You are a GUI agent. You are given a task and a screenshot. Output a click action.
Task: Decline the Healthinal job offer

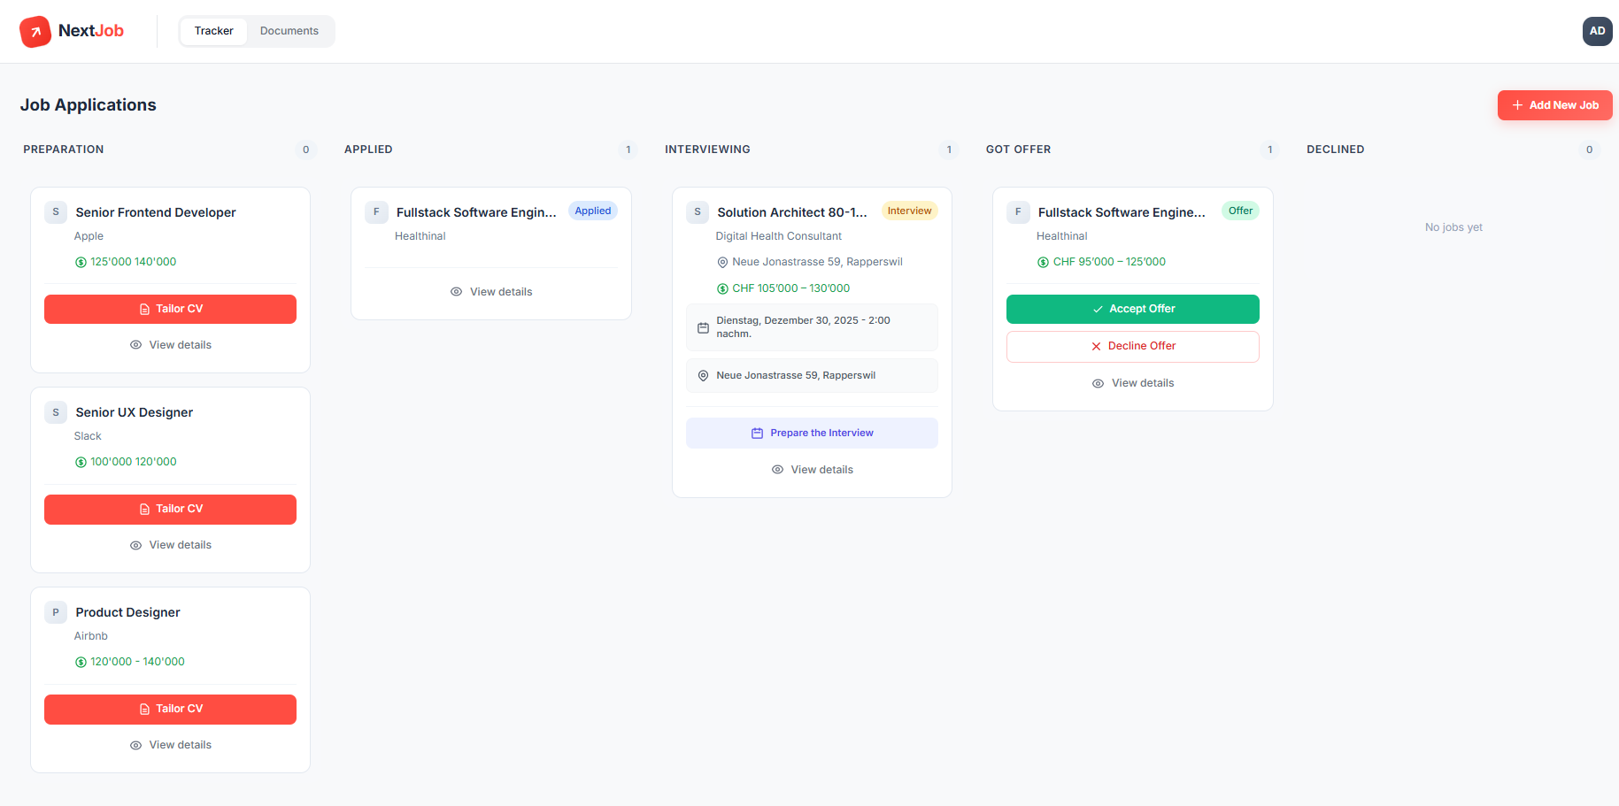click(x=1132, y=347)
